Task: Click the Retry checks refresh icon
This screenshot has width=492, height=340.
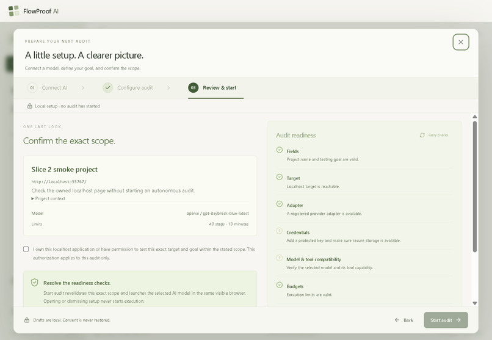Action: point(422,135)
